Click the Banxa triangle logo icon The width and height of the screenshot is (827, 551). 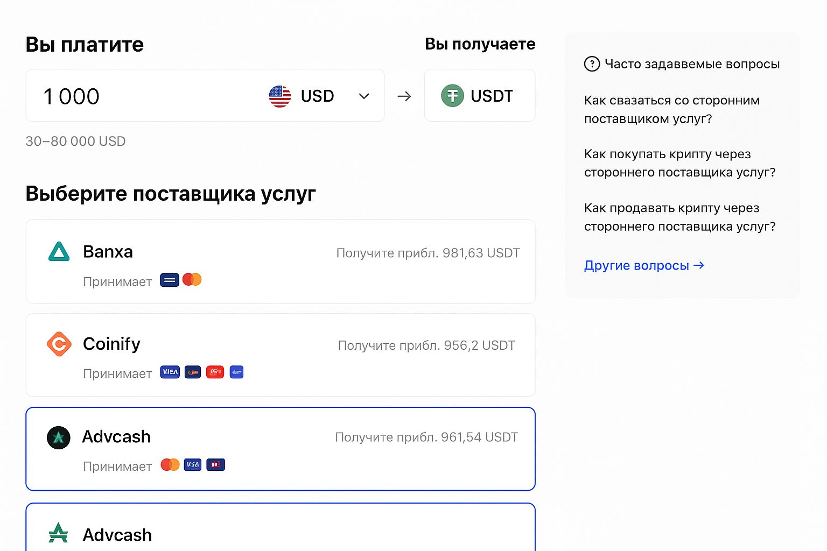pyautogui.click(x=59, y=252)
